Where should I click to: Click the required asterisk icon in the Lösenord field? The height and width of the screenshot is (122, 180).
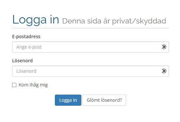[164, 71]
